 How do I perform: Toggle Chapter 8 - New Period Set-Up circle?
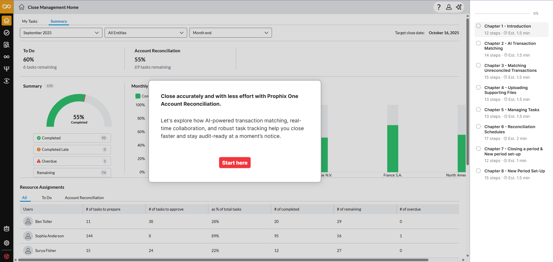pyautogui.click(x=478, y=171)
